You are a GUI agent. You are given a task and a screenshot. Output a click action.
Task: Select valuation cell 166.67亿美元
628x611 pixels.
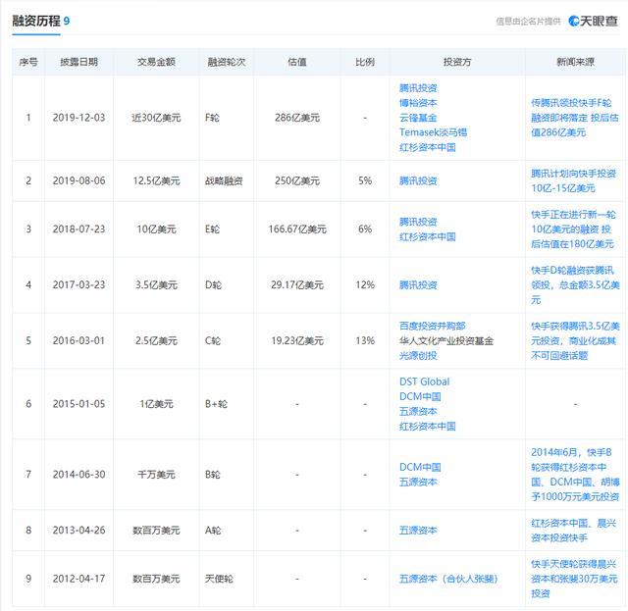click(x=297, y=229)
